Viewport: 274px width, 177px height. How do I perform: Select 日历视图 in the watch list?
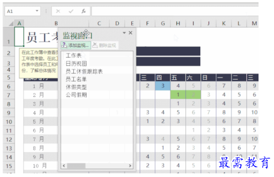pos(76,63)
